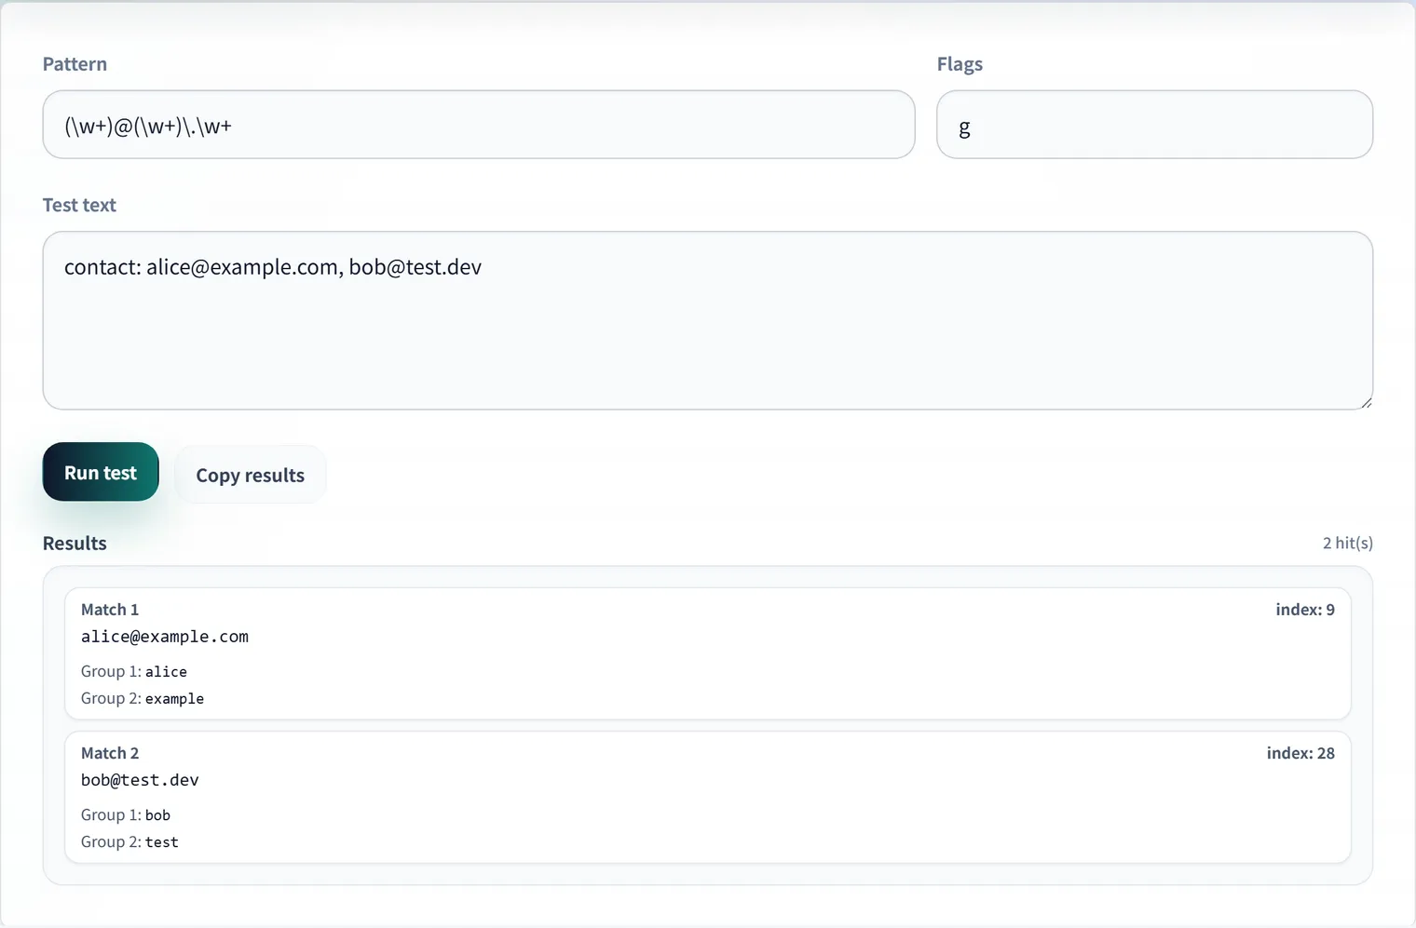
Task: Click the Copy results button
Action: tap(250, 475)
